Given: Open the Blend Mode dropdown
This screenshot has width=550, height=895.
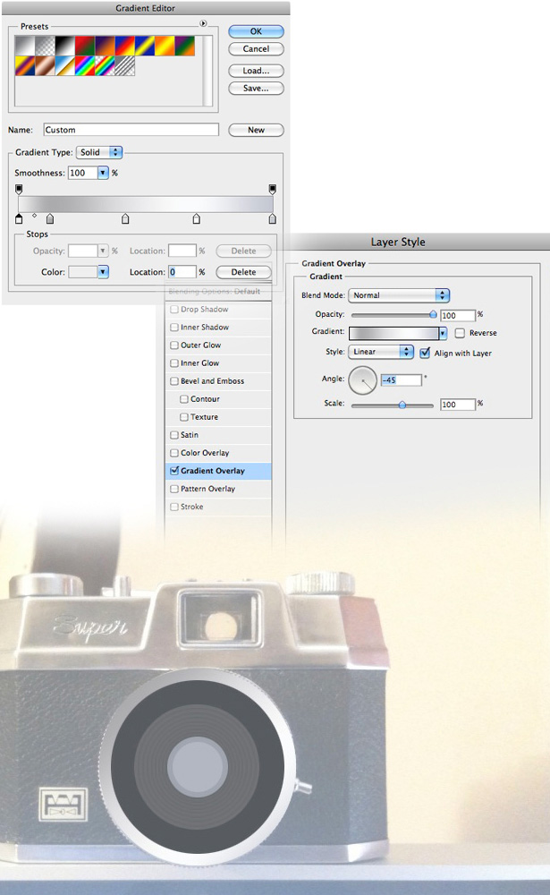Looking at the screenshot, I should [399, 295].
